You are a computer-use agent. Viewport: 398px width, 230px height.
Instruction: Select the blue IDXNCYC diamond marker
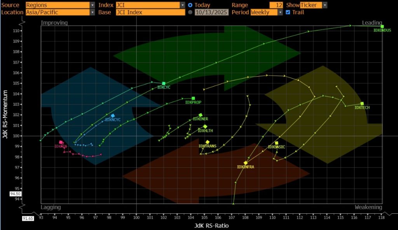[113, 116]
